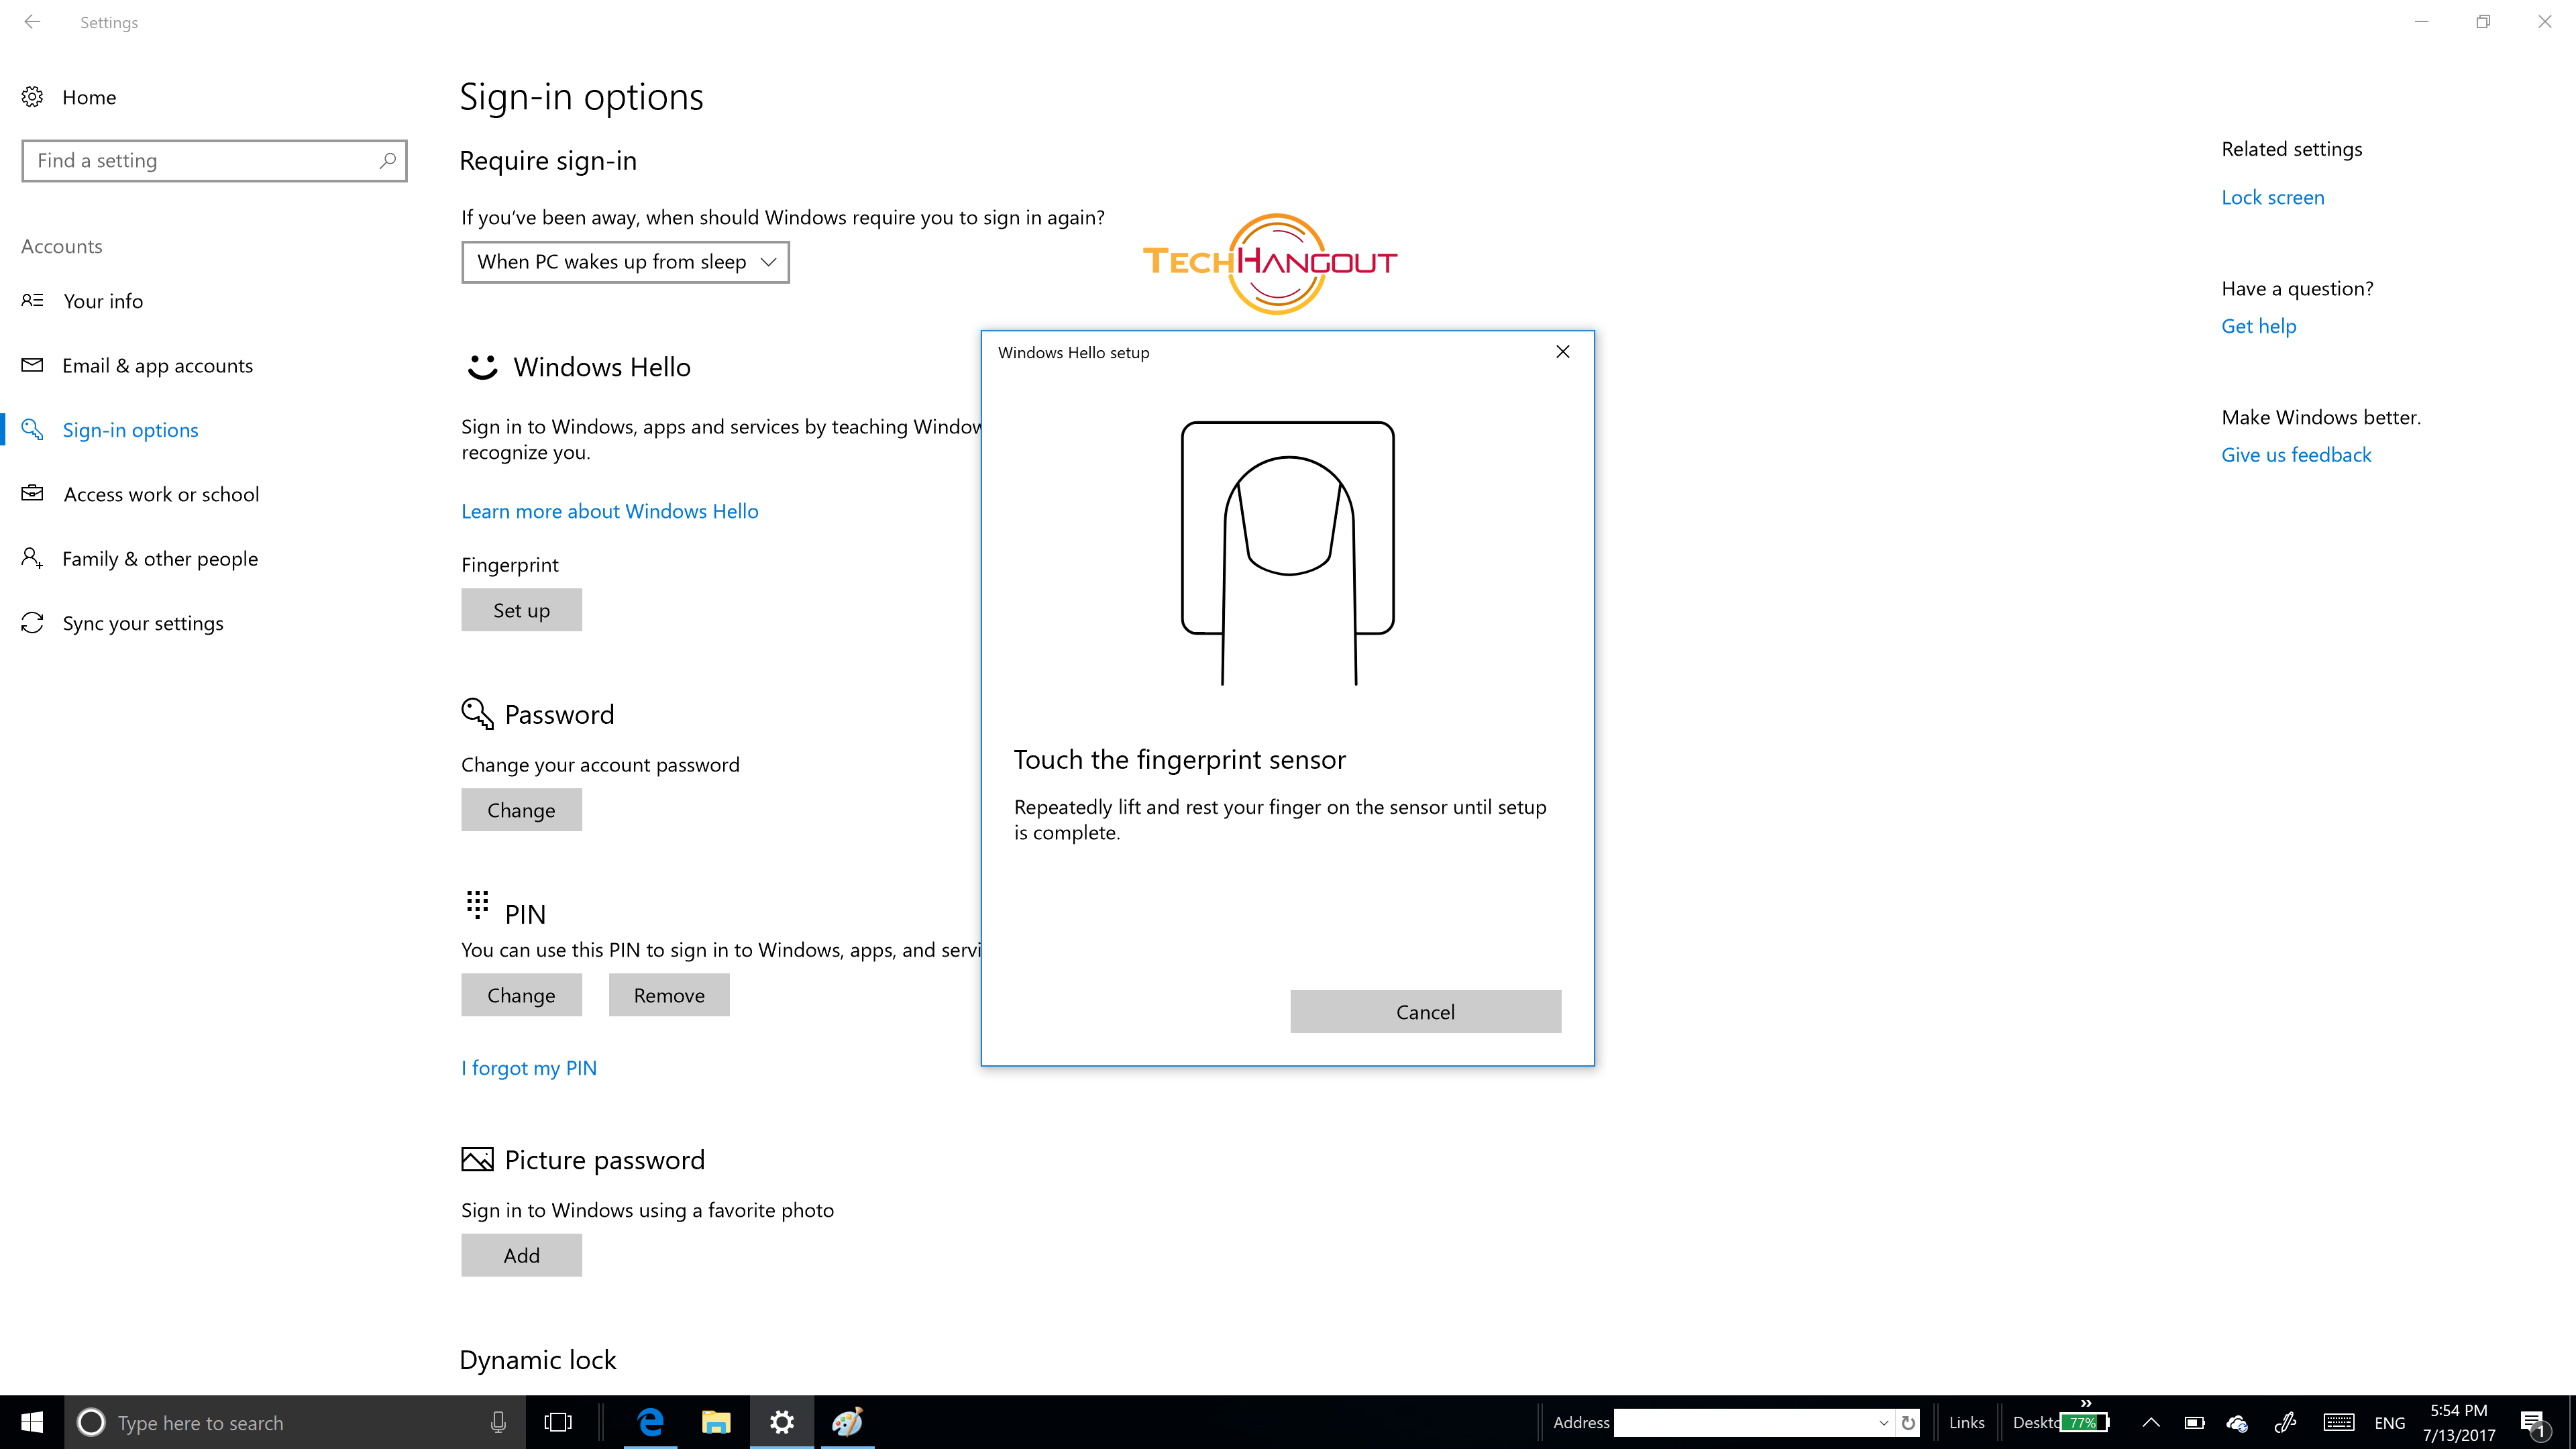The image size is (2576, 1449).
Task: Click the Fingerprint Set up button
Action: pos(521,610)
